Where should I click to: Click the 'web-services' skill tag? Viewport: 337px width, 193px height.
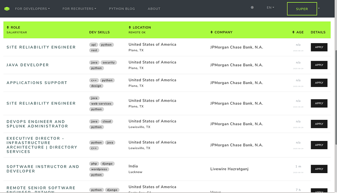[x=101, y=104]
